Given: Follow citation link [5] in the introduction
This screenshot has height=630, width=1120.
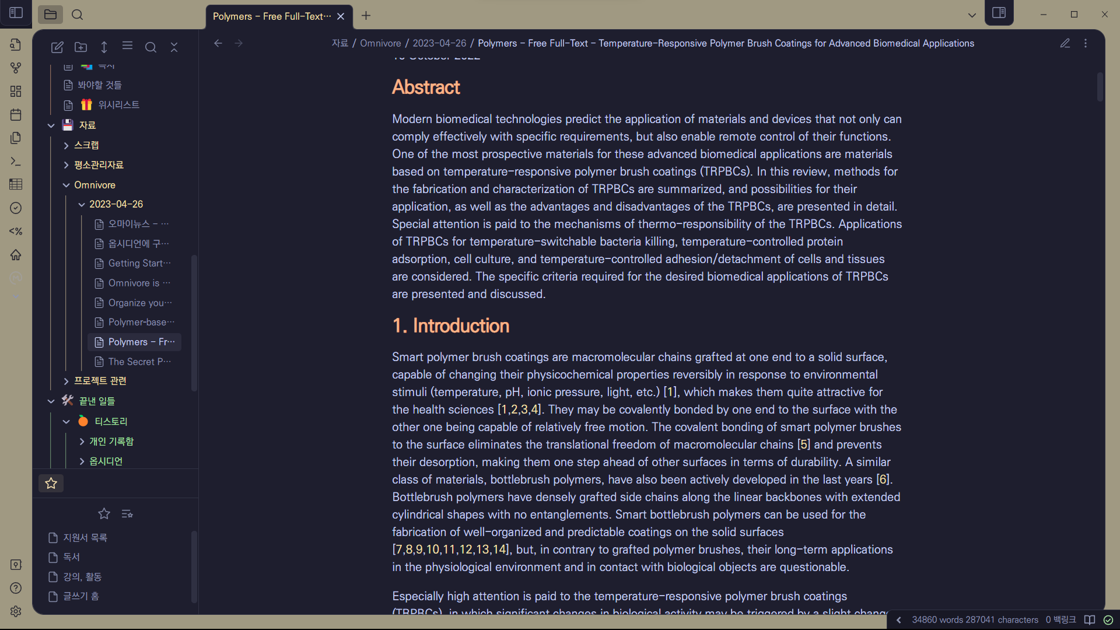Looking at the screenshot, I should 804,444.
